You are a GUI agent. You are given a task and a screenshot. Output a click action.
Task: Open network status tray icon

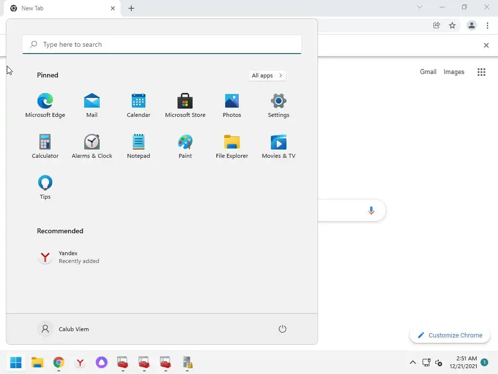pos(426,362)
